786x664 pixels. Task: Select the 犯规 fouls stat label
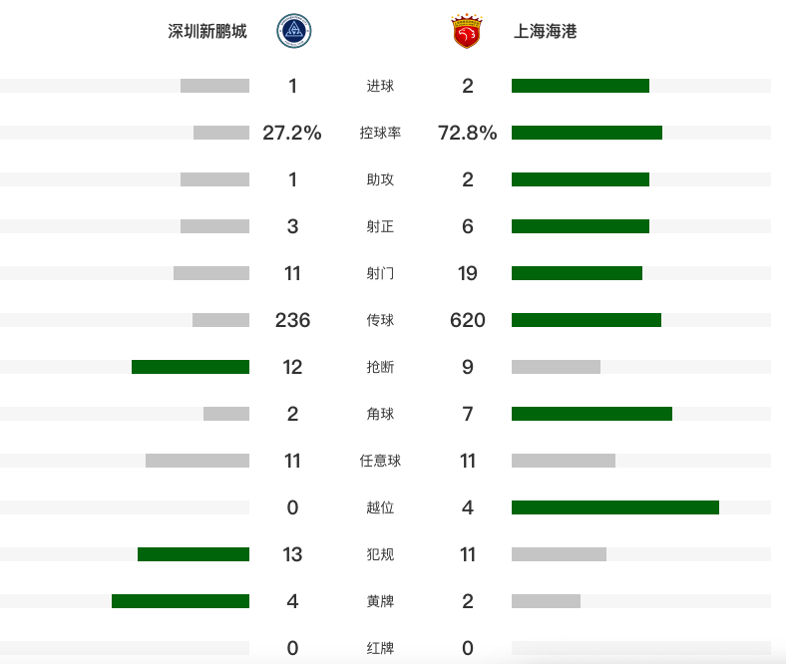380,554
